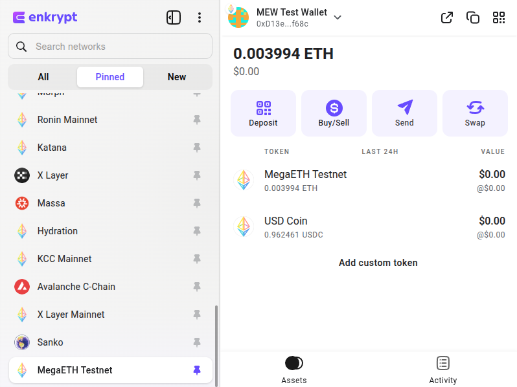Select the X Layer Mainnet network
Viewport: 517px width, 387px height.
tap(111, 315)
